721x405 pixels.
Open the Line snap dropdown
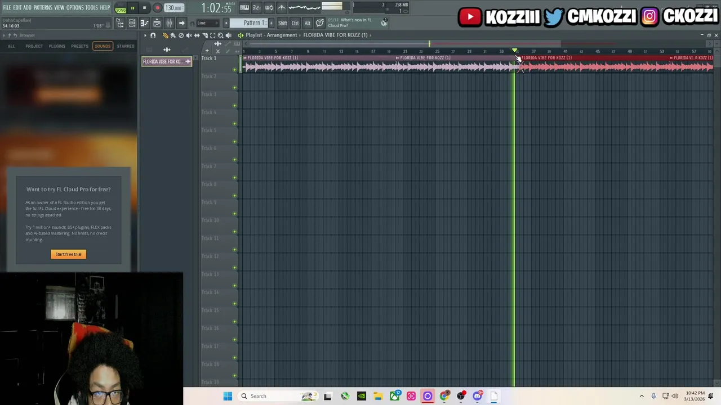coord(208,23)
